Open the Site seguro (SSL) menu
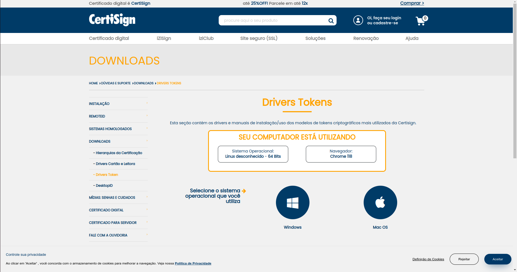517x272 pixels. (x=259, y=38)
